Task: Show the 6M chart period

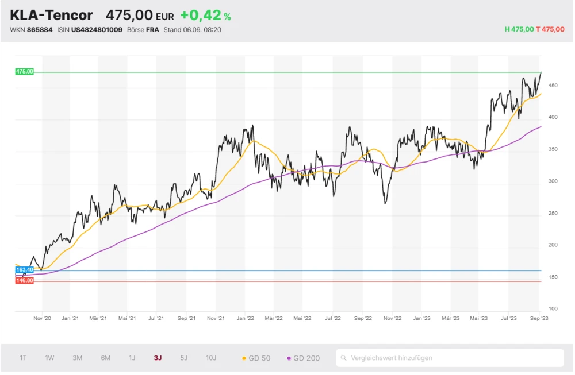Action: pyautogui.click(x=105, y=358)
